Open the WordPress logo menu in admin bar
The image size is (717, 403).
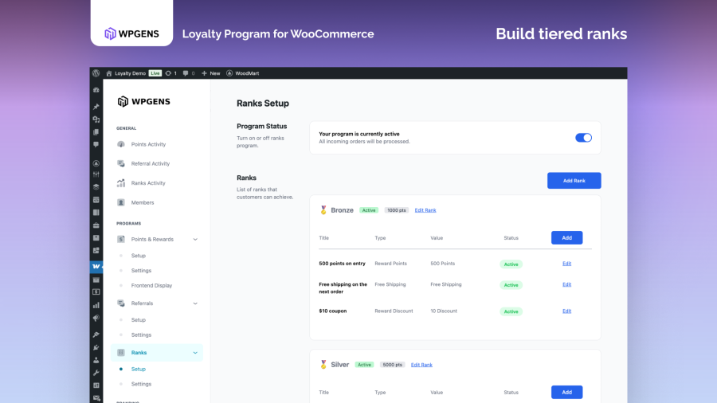[x=96, y=73]
